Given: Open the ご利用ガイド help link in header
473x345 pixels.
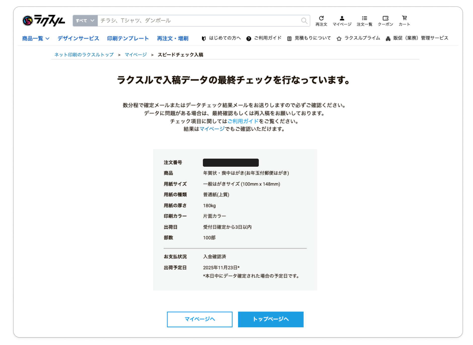Looking at the screenshot, I should click(x=264, y=38).
